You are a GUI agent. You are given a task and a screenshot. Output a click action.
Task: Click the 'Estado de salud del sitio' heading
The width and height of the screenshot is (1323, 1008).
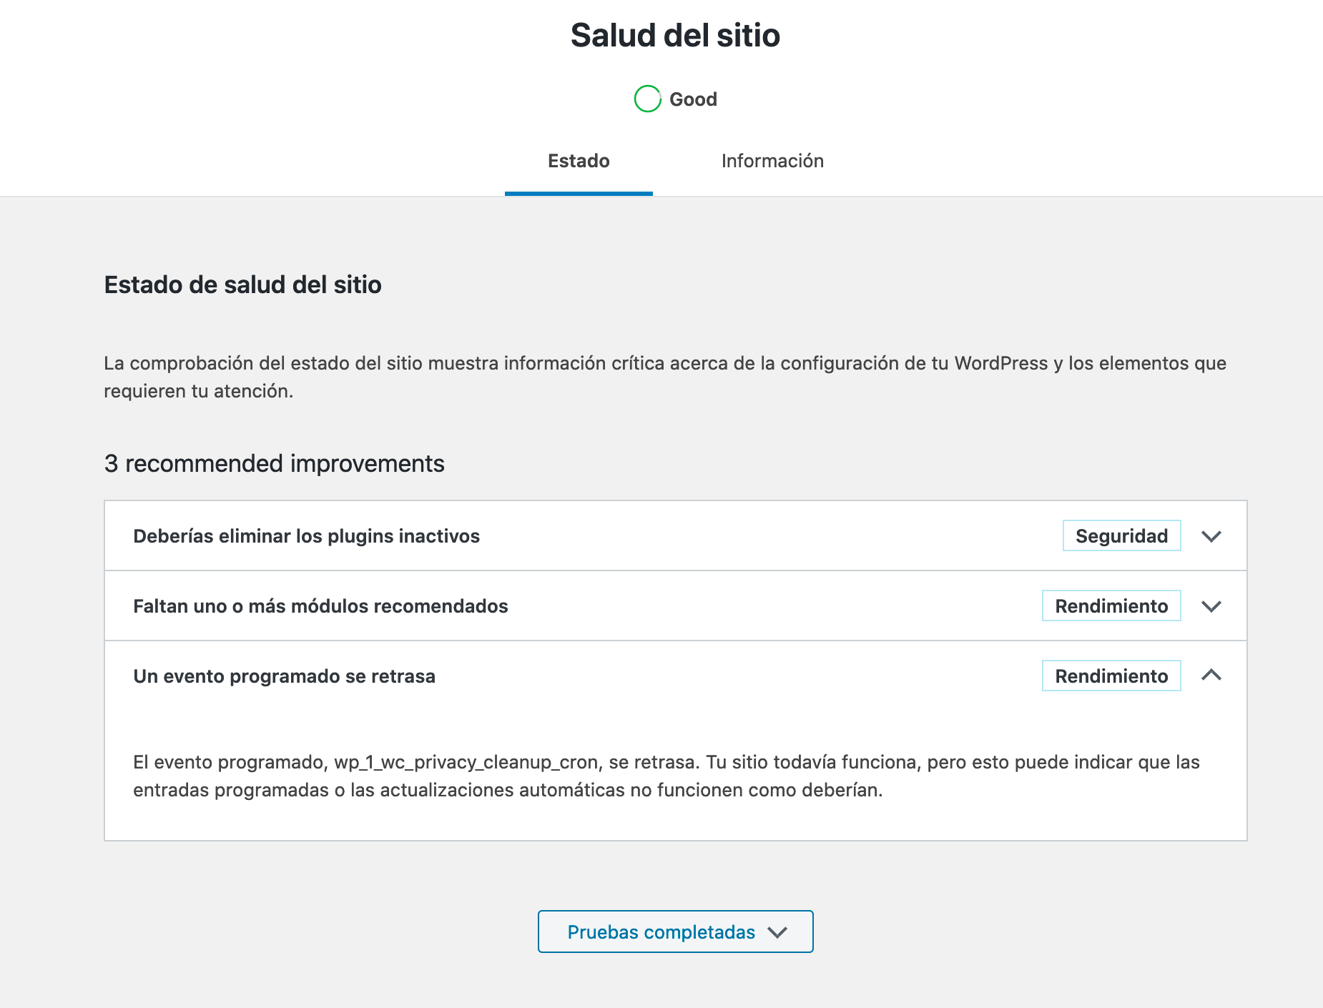(x=243, y=285)
